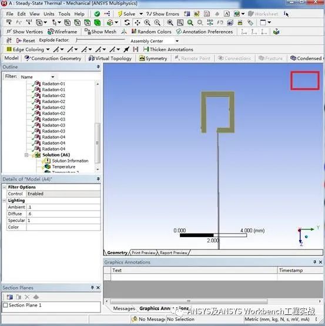Collapse the Solution (A6) tree node

26,155
